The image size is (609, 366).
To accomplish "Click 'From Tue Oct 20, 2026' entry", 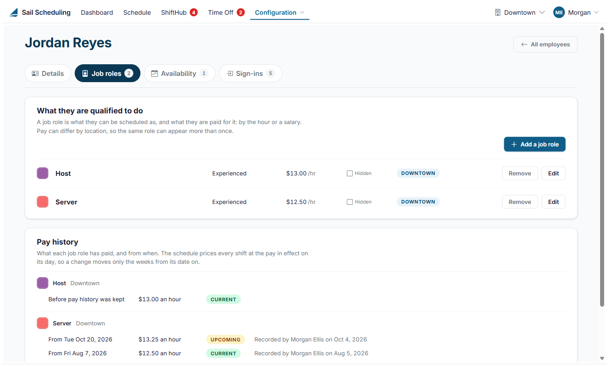I will 80,340.
